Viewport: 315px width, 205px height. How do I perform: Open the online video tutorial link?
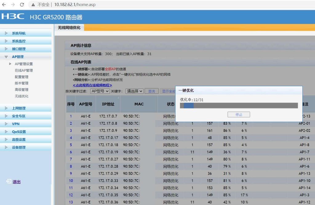92,85
